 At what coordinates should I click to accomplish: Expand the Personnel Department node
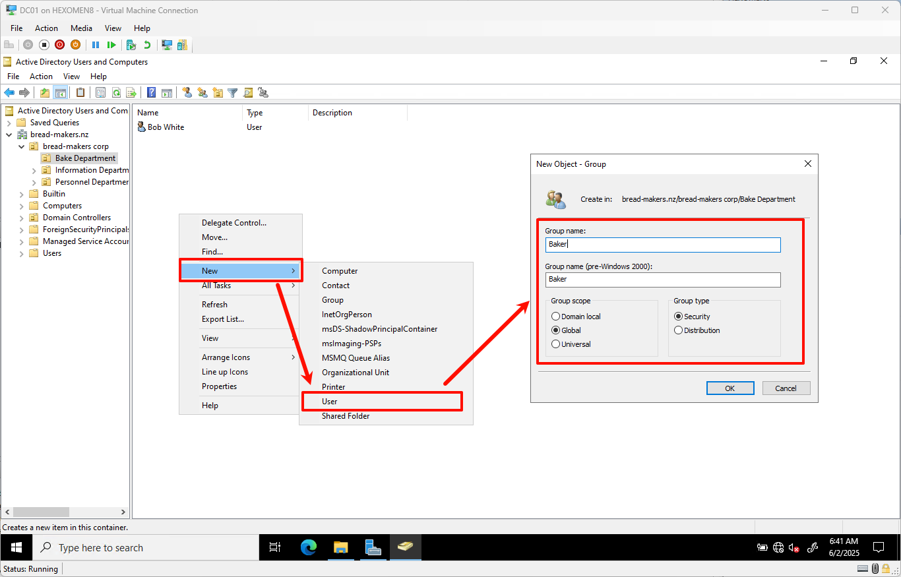(x=34, y=182)
